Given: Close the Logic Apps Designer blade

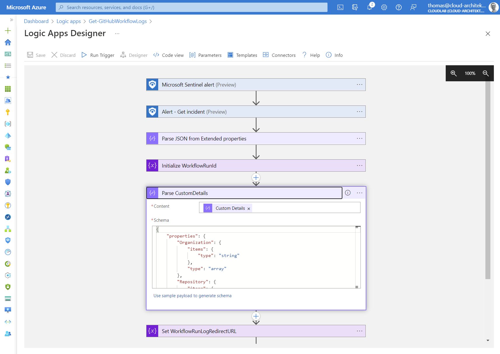Looking at the screenshot, I should (x=488, y=34).
